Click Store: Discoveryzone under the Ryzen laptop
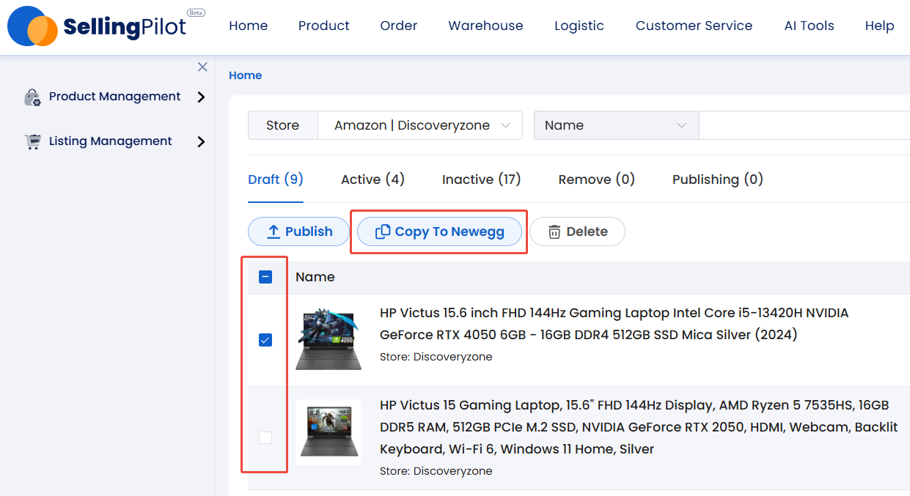 436,471
